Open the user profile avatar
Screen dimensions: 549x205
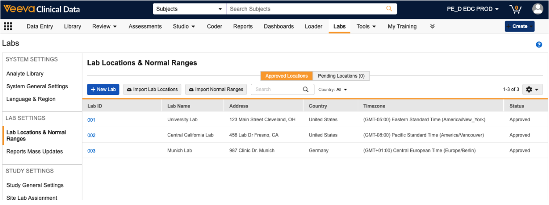[x=538, y=9]
